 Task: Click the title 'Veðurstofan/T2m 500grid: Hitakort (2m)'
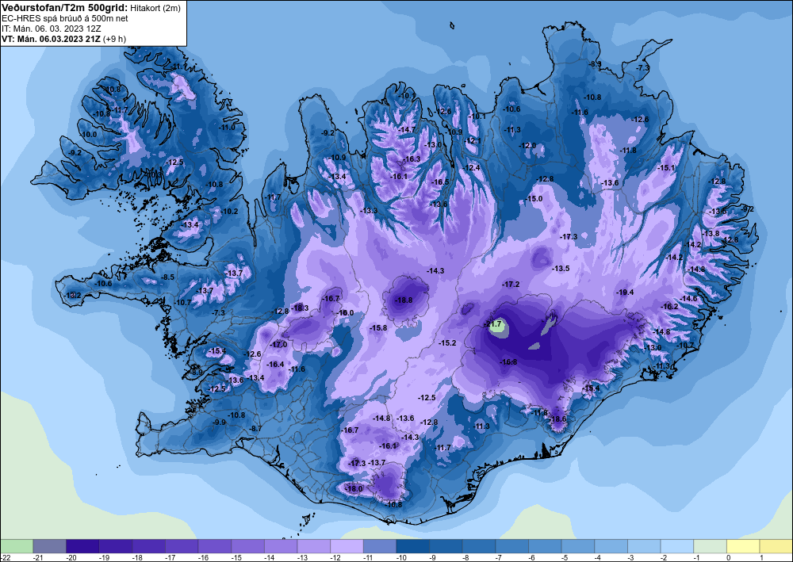click(x=90, y=8)
